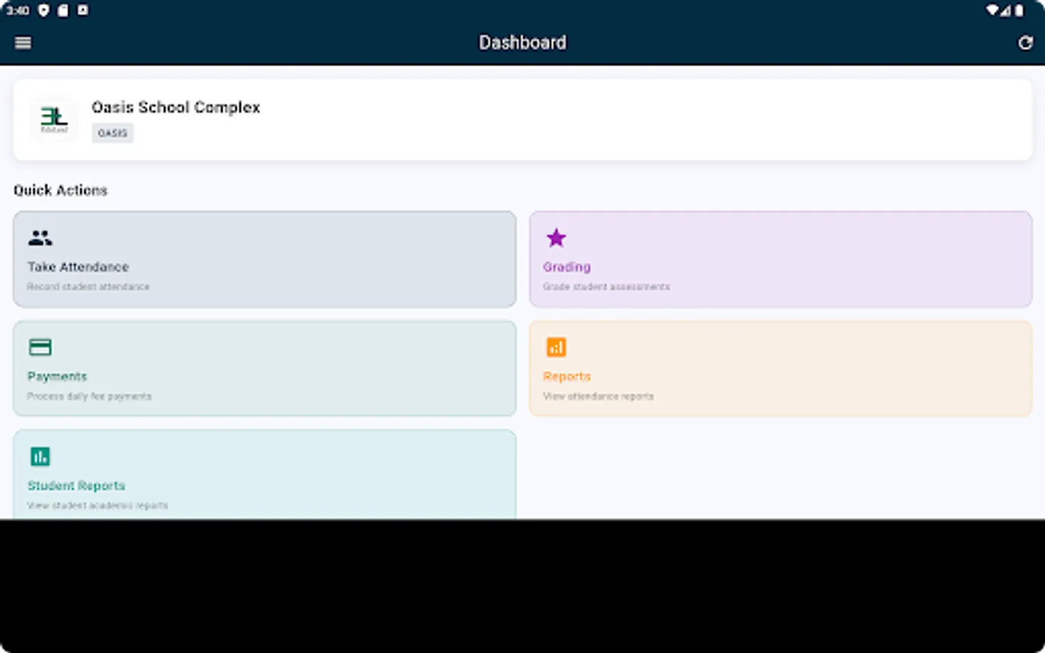Screen dimensions: 1045x653
Task: Open the Student Reports card
Action: click(265, 475)
